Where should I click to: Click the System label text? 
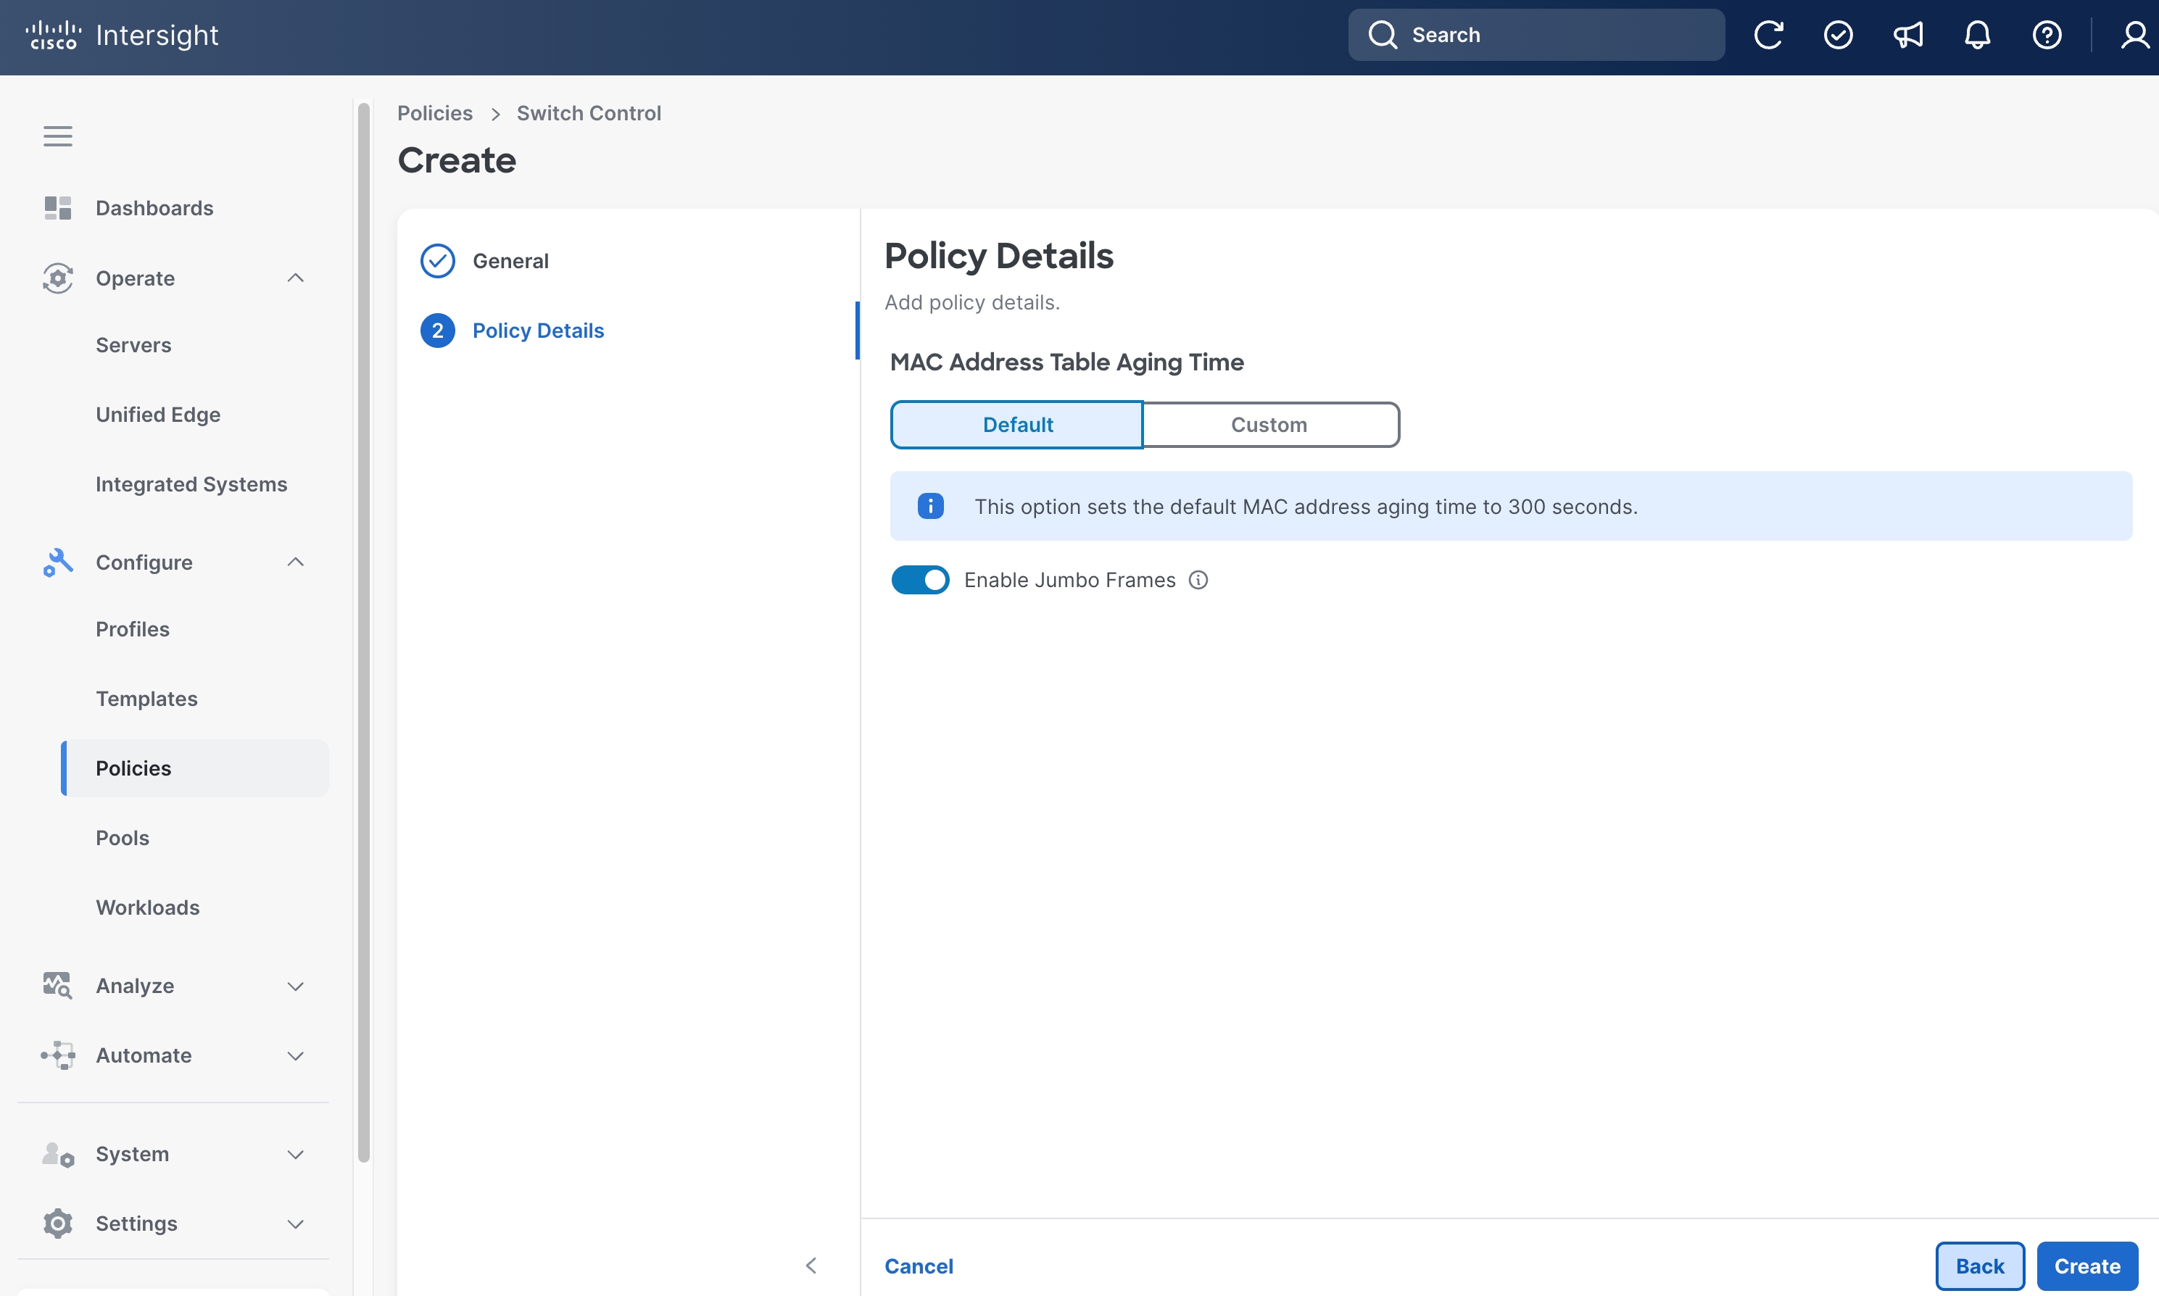pos(132,1154)
